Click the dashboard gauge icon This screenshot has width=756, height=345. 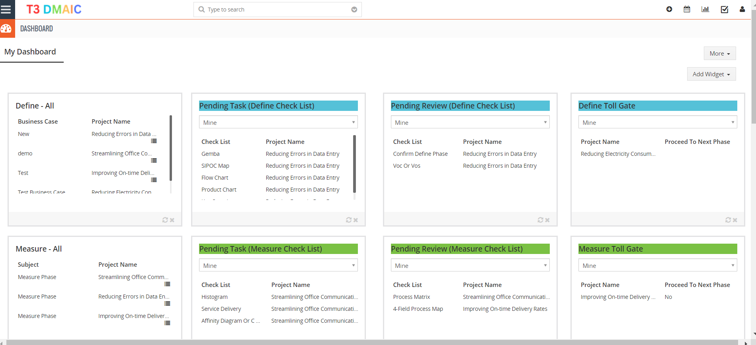[x=6, y=28]
